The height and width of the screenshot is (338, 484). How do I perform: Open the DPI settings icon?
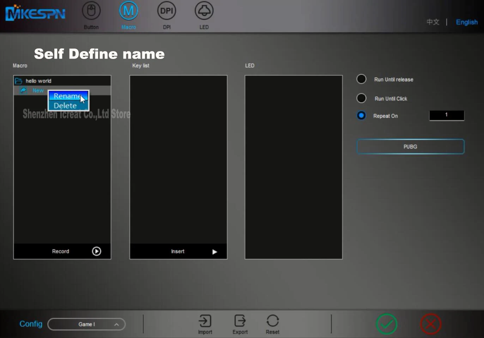pos(167,11)
